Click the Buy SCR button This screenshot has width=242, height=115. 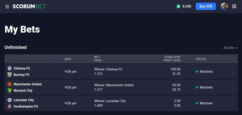coord(206,6)
